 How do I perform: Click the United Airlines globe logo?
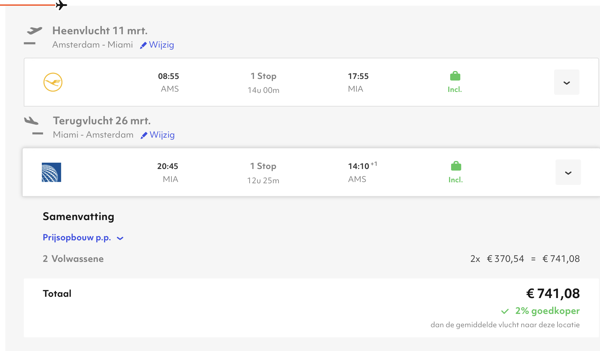51,172
